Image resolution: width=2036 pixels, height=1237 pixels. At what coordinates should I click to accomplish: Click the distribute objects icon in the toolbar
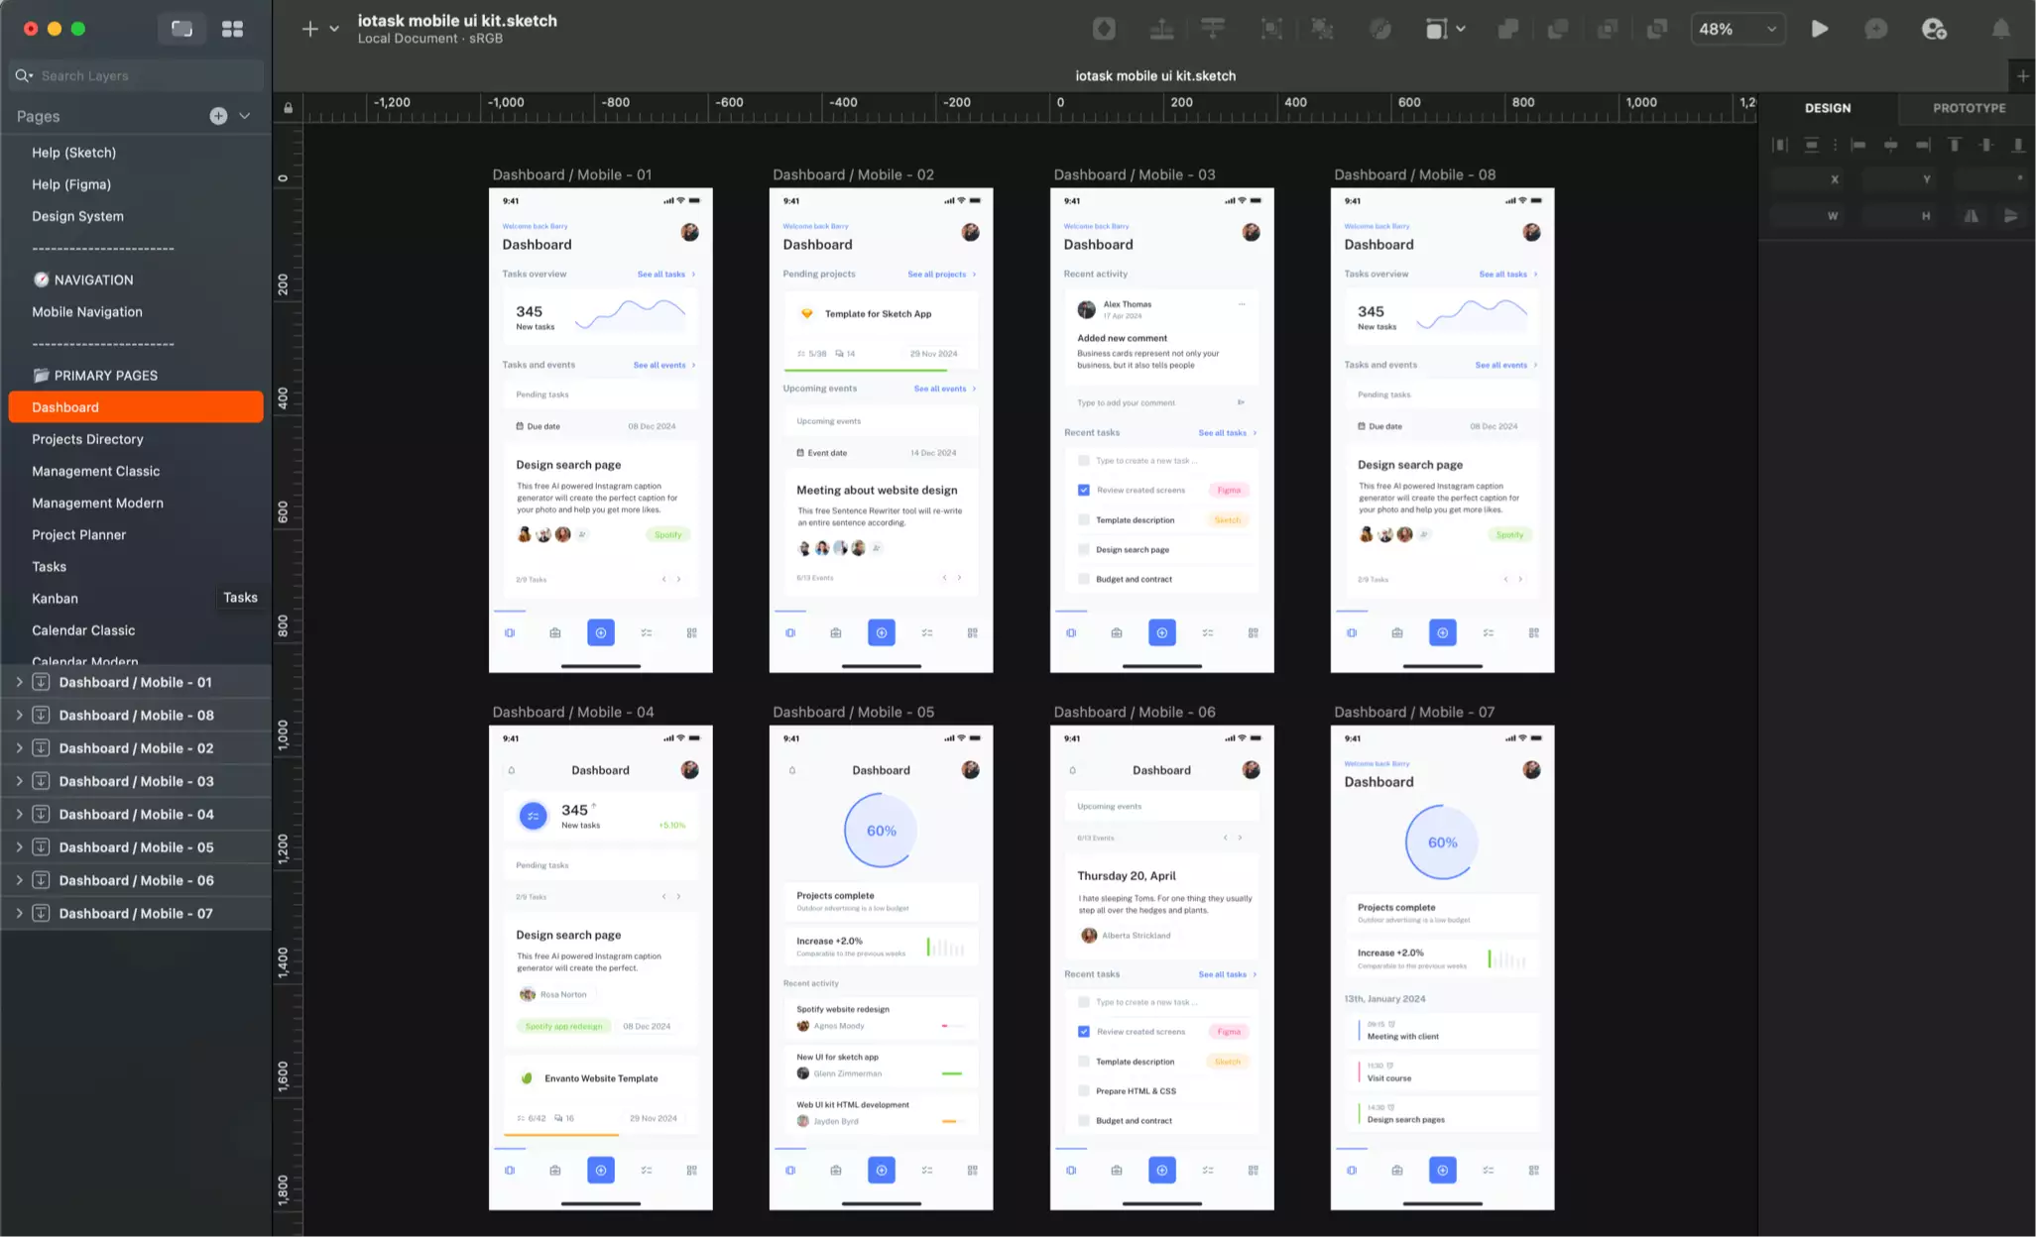tap(1213, 29)
